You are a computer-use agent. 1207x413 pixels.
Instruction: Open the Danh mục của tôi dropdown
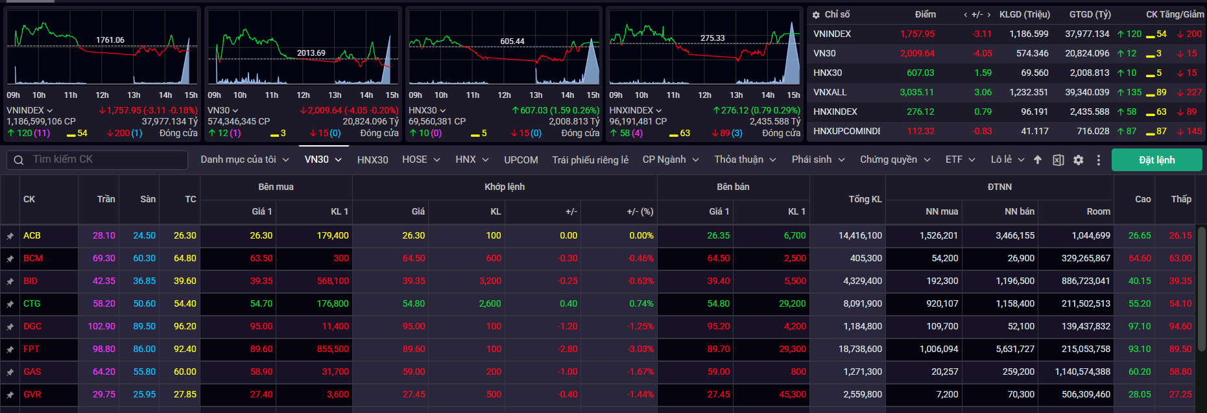[244, 159]
